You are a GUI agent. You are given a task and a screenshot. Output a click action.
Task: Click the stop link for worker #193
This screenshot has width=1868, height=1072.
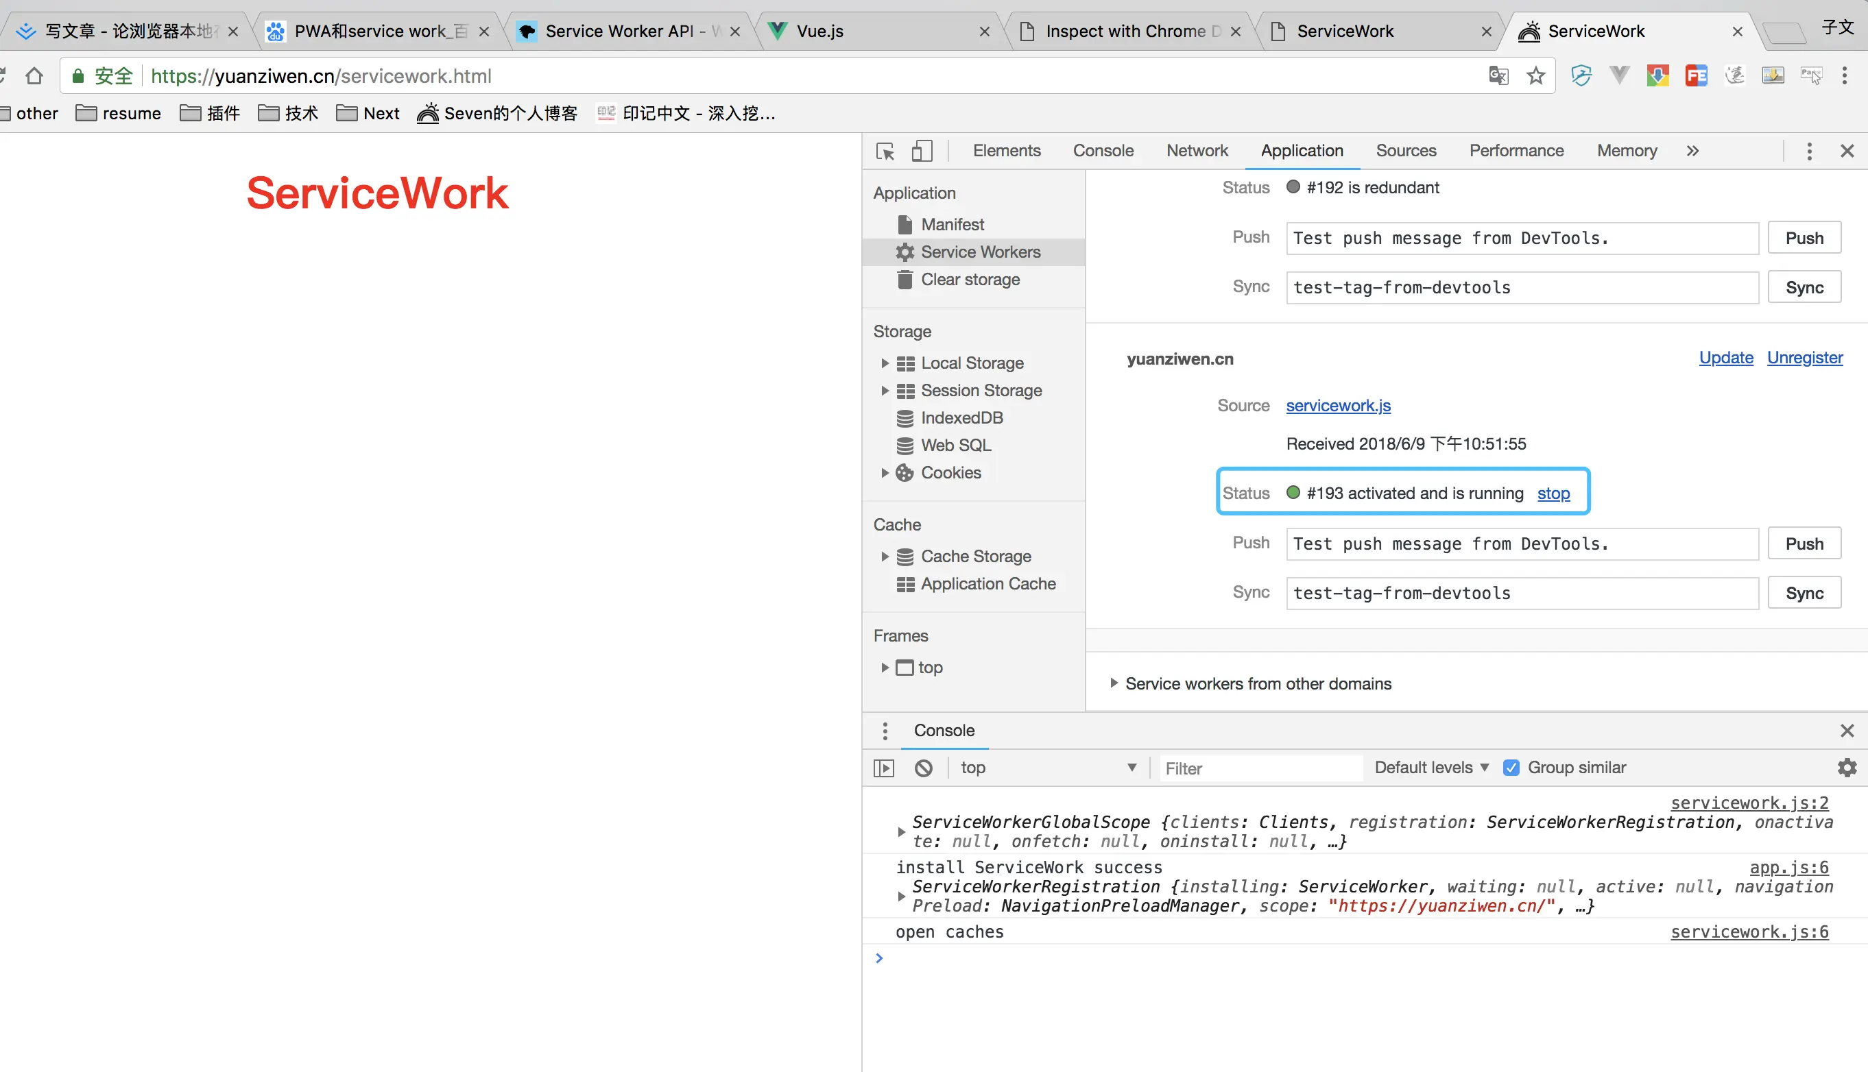[1553, 494]
